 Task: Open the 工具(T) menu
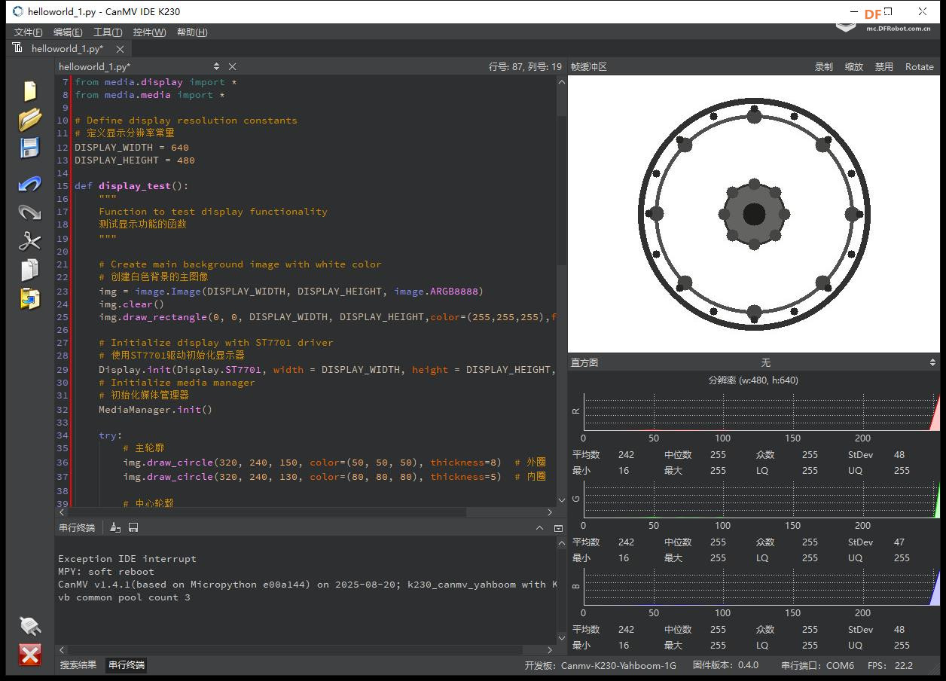(107, 32)
